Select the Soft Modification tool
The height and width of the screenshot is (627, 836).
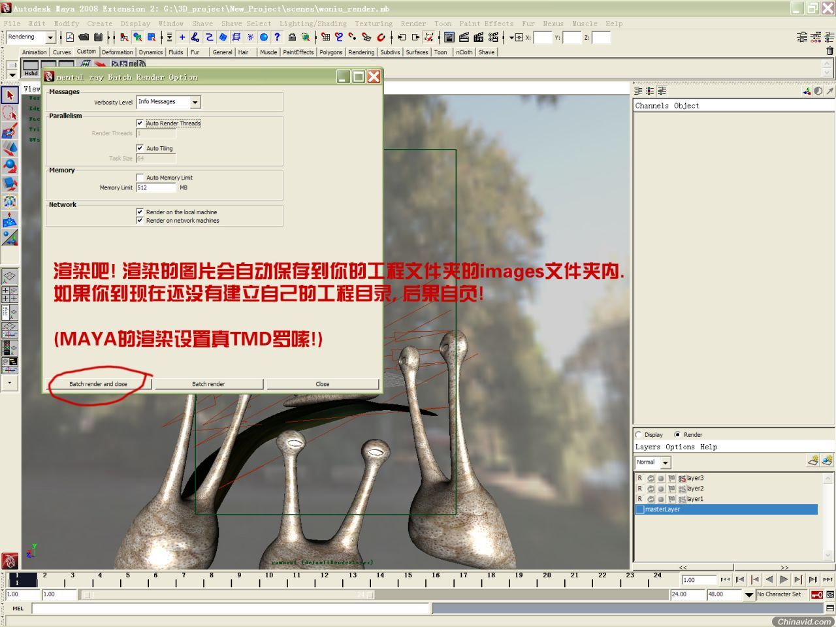pos(10,219)
